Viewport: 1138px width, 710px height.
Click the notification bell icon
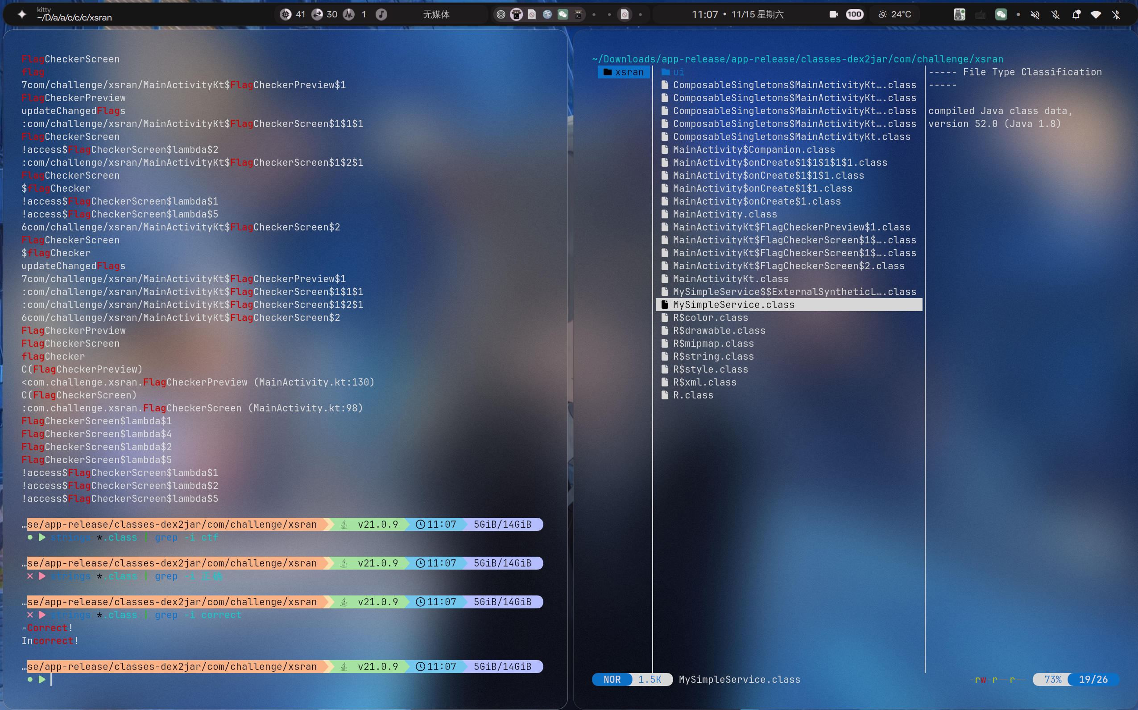pos(1076,15)
